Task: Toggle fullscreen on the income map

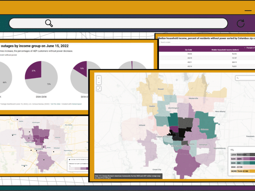Action: (x=99, y=88)
